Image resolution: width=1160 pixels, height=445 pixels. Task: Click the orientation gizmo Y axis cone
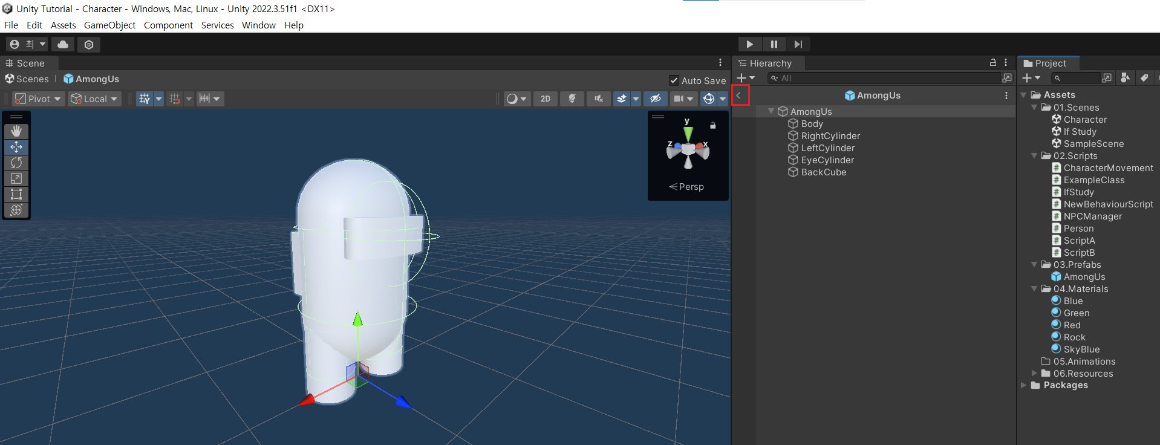[688, 133]
